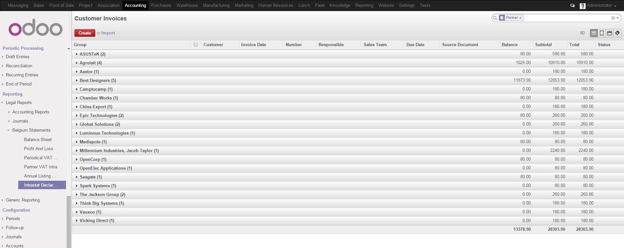Open the Messaging top menu

coord(18,6)
